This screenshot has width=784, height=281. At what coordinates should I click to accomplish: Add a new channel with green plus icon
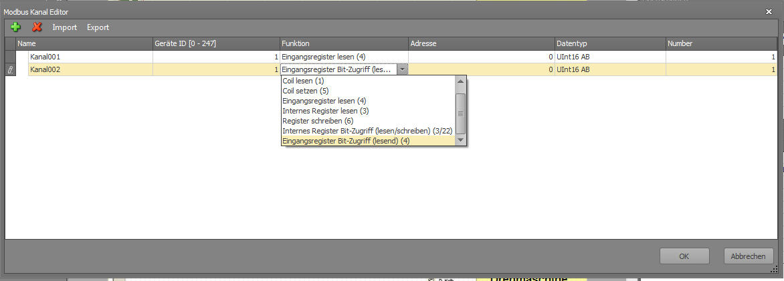point(16,27)
